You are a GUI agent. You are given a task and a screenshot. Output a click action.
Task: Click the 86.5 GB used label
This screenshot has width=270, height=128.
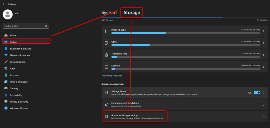[107, 20]
